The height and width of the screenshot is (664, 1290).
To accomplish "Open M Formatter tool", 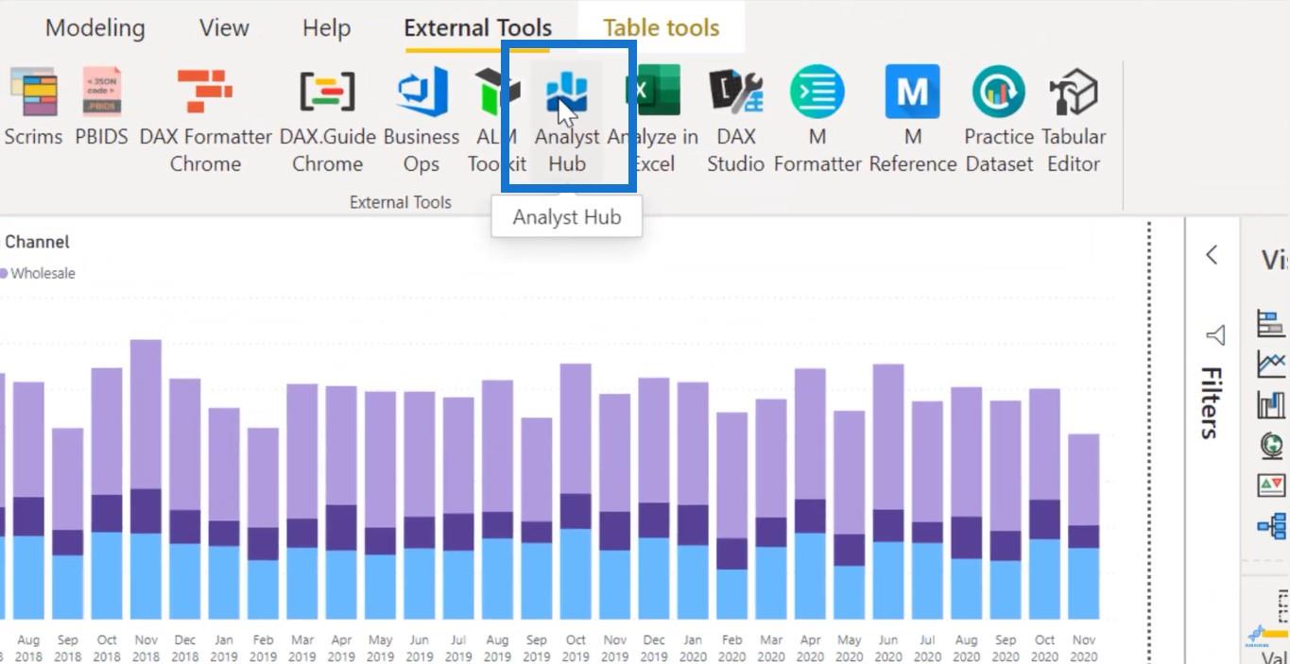I will 817,120.
